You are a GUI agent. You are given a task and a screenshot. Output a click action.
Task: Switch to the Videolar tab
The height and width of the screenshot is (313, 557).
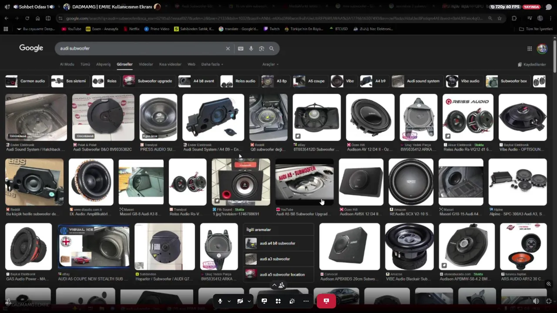tap(146, 64)
